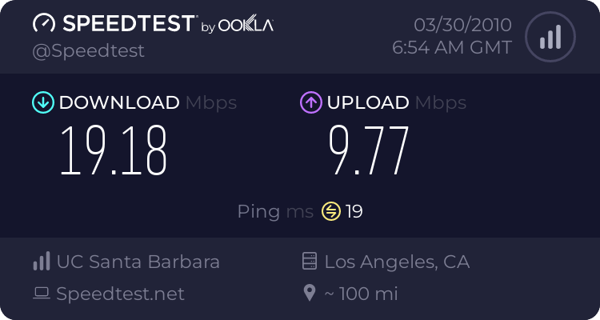
Task: Click the cyan download arrow icon
Action: (42, 102)
